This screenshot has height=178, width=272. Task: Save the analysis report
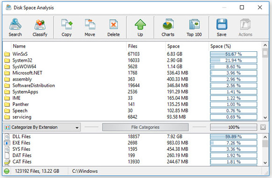point(222,27)
